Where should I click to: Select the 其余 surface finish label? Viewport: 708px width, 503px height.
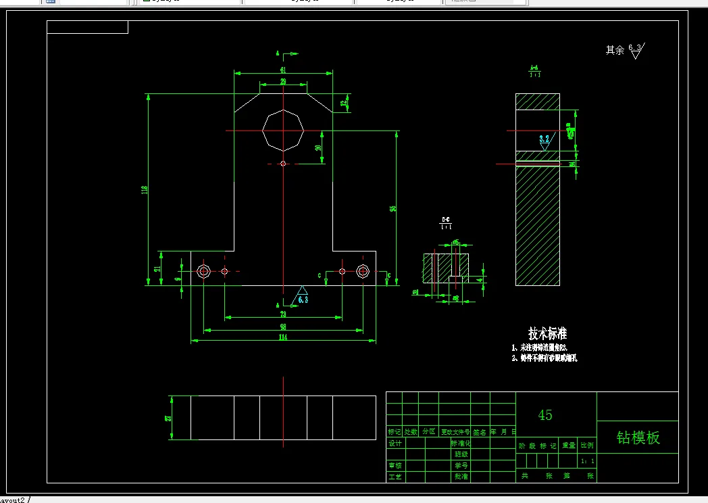(615, 50)
